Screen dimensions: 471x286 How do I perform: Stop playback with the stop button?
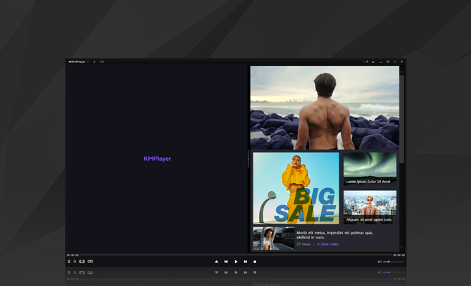tap(255, 262)
